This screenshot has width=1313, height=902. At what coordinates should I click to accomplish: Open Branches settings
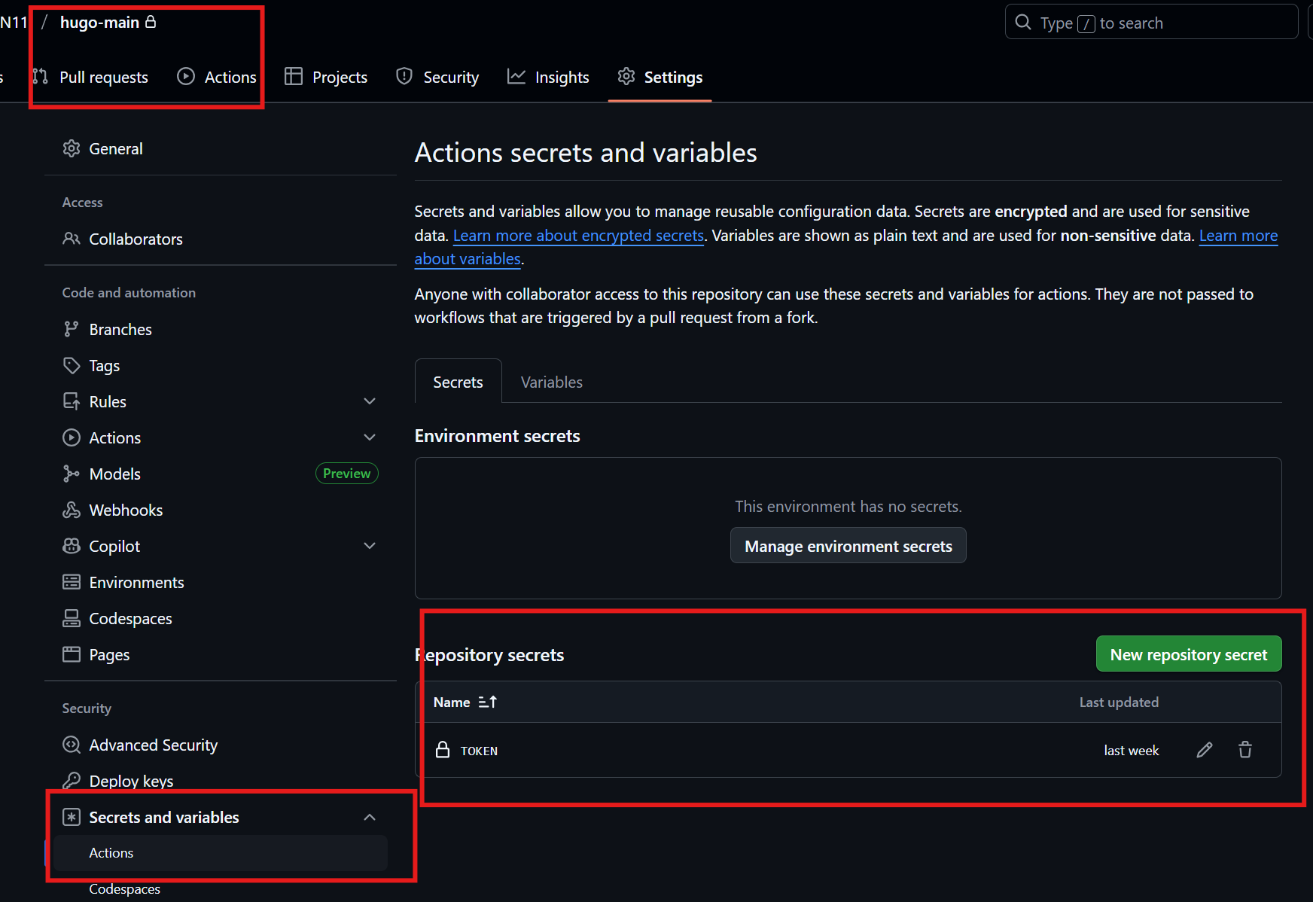(x=221, y=330)
